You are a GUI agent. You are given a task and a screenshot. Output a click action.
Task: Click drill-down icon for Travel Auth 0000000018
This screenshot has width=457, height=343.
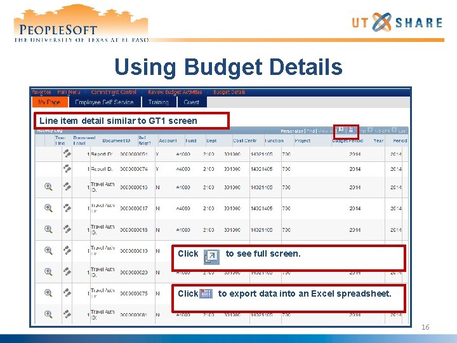point(67,229)
